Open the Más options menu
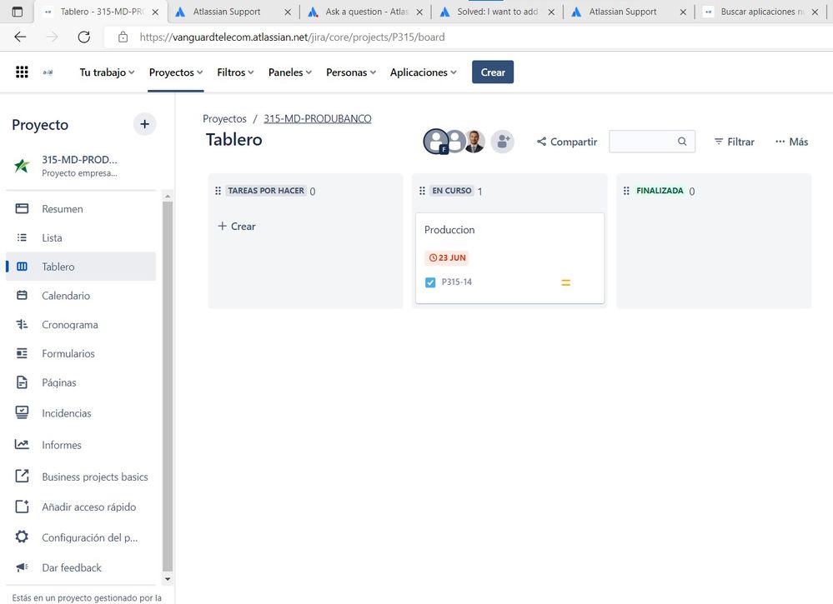Screen dimensions: 833x604 [791, 142]
